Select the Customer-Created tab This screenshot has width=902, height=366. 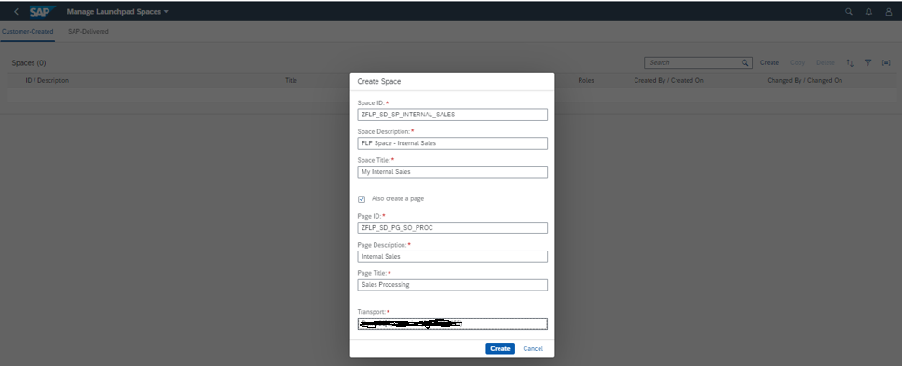pyautogui.click(x=28, y=31)
